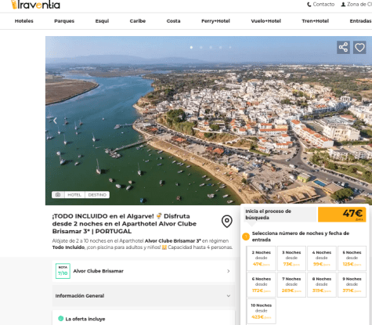Jump to first carousel dot
This screenshot has height=325, width=372.
click(191, 47)
